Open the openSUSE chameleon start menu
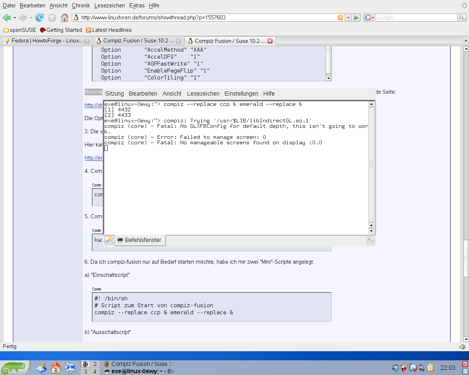The height and width of the screenshot is (375, 469). pos(15,368)
